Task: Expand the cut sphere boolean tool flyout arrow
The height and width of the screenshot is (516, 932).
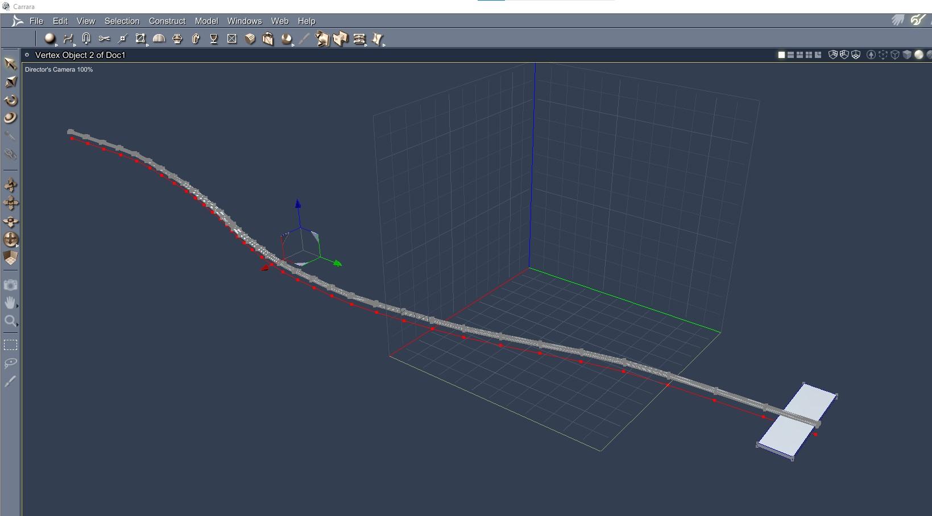Action: (x=293, y=44)
